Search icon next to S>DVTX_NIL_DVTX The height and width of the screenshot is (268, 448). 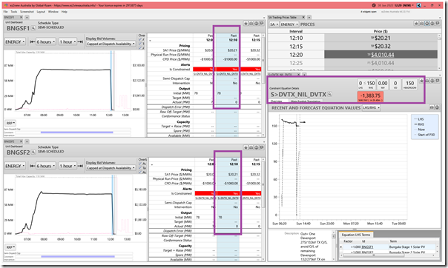[329, 94]
